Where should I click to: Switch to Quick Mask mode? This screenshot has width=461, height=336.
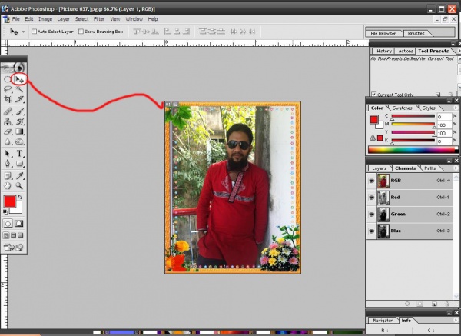[x=19, y=224]
